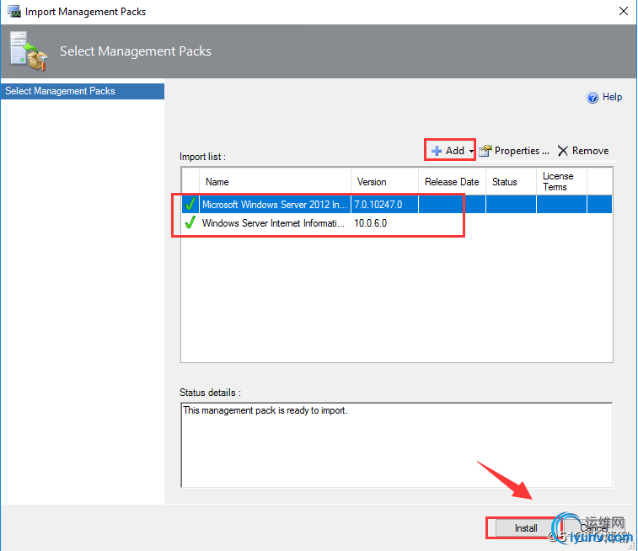Click green checkmark for Windows Server 2012 pack
The width and height of the screenshot is (638, 551).
(x=190, y=204)
